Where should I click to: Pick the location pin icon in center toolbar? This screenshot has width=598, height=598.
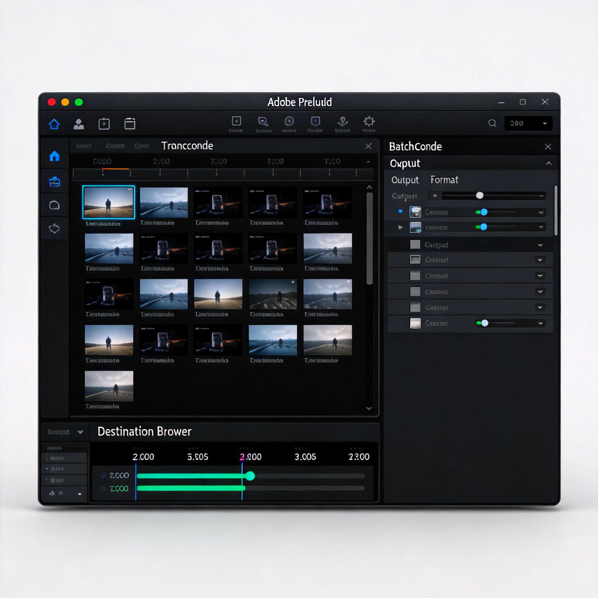tap(343, 121)
